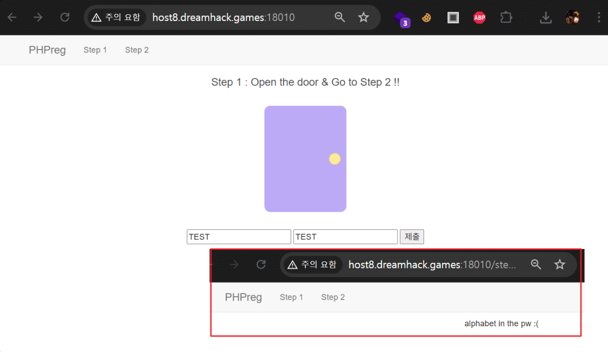608x352 pixels.
Task: Show downloads using the download tray icon
Action: click(x=546, y=18)
